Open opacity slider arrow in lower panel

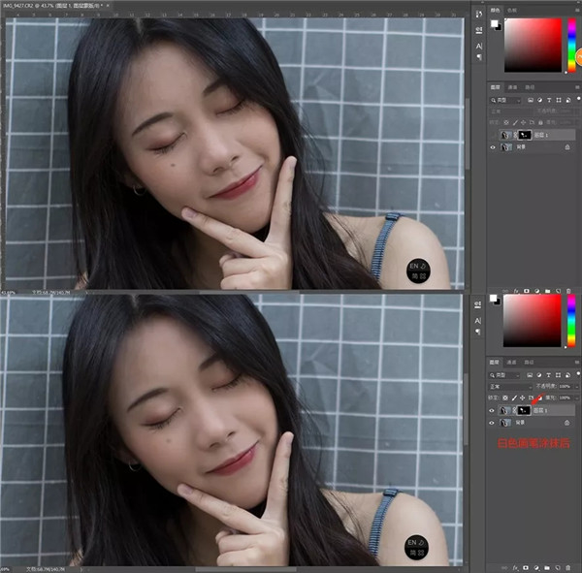pyautogui.click(x=577, y=387)
